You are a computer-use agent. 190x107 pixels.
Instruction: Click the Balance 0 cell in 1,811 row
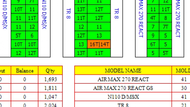(25, 88)
